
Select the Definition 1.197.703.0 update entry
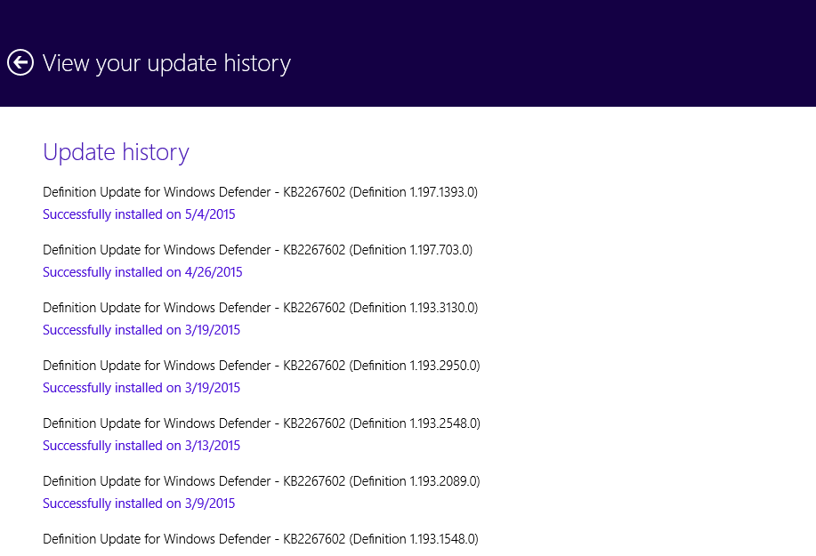coord(257,250)
